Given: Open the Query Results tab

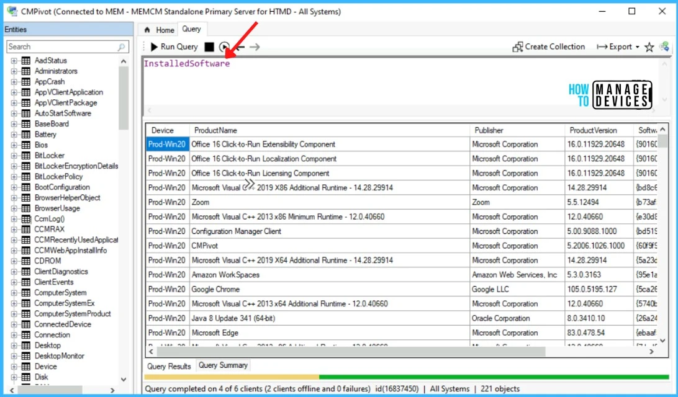Looking at the screenshot, I should 169,367.
